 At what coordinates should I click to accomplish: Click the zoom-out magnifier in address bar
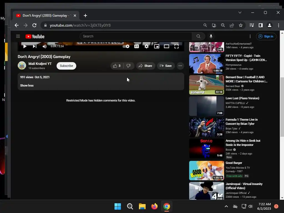click(223, 25)
